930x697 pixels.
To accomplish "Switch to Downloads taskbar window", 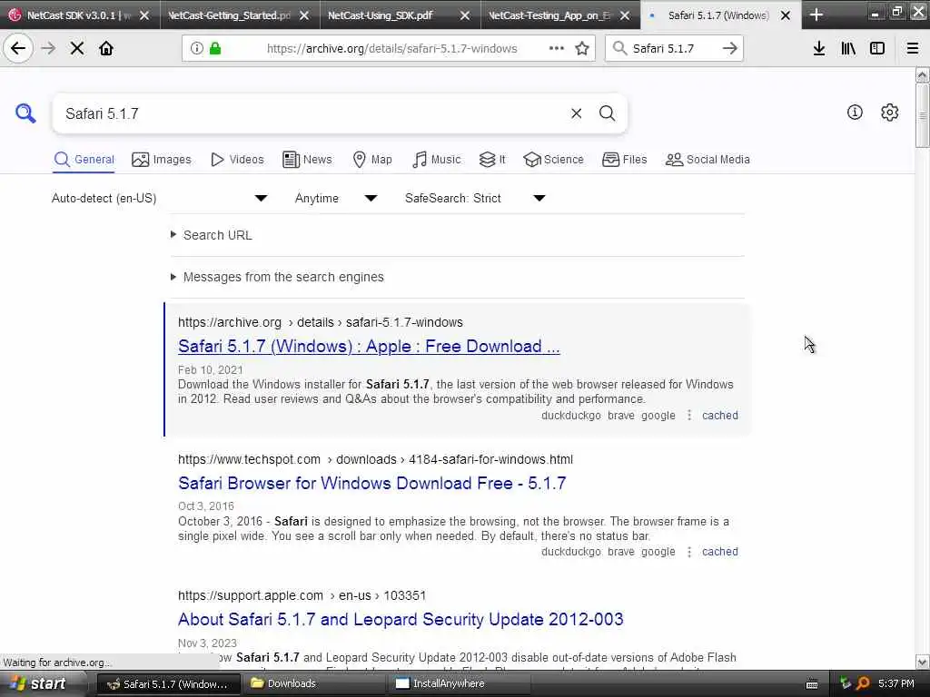I will 313,684.
